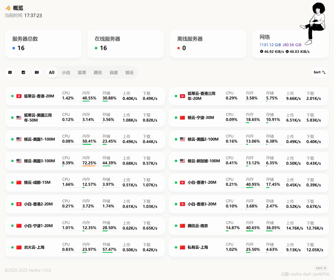Click the Hong Kong flag on 狐蒂云-香港-20M

click(x=19, y=96)
